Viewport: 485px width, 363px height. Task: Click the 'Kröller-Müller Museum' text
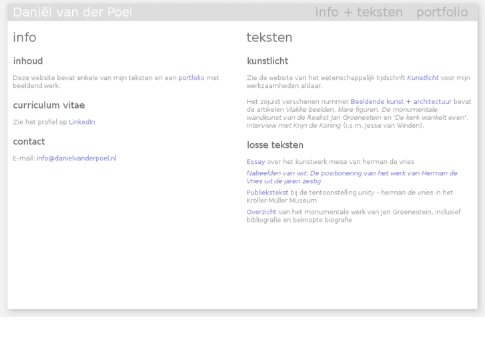(x=282, y=200)
